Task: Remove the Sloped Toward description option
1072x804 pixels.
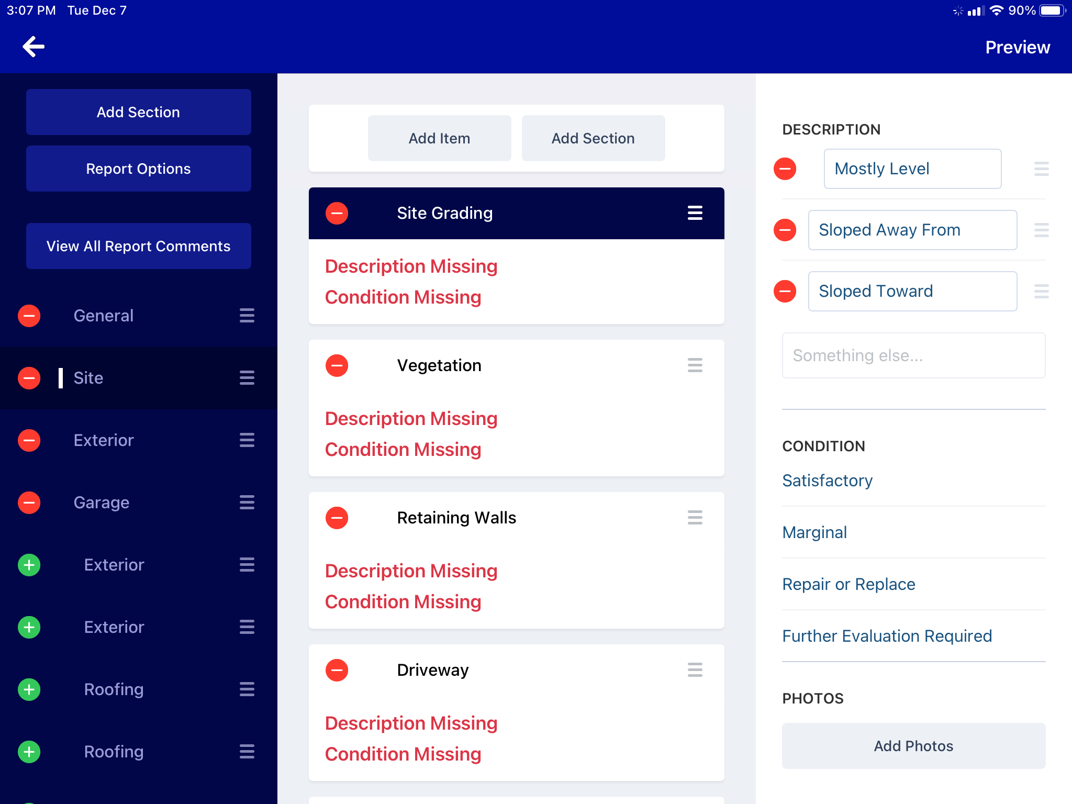Action: tap(785, 292)
